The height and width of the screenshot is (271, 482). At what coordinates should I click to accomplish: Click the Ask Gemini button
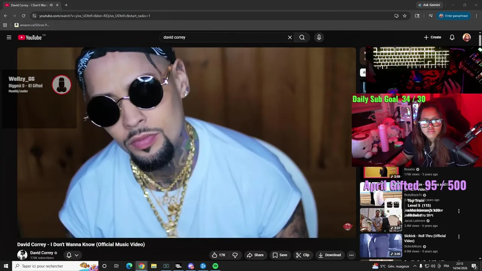[429, 5]
